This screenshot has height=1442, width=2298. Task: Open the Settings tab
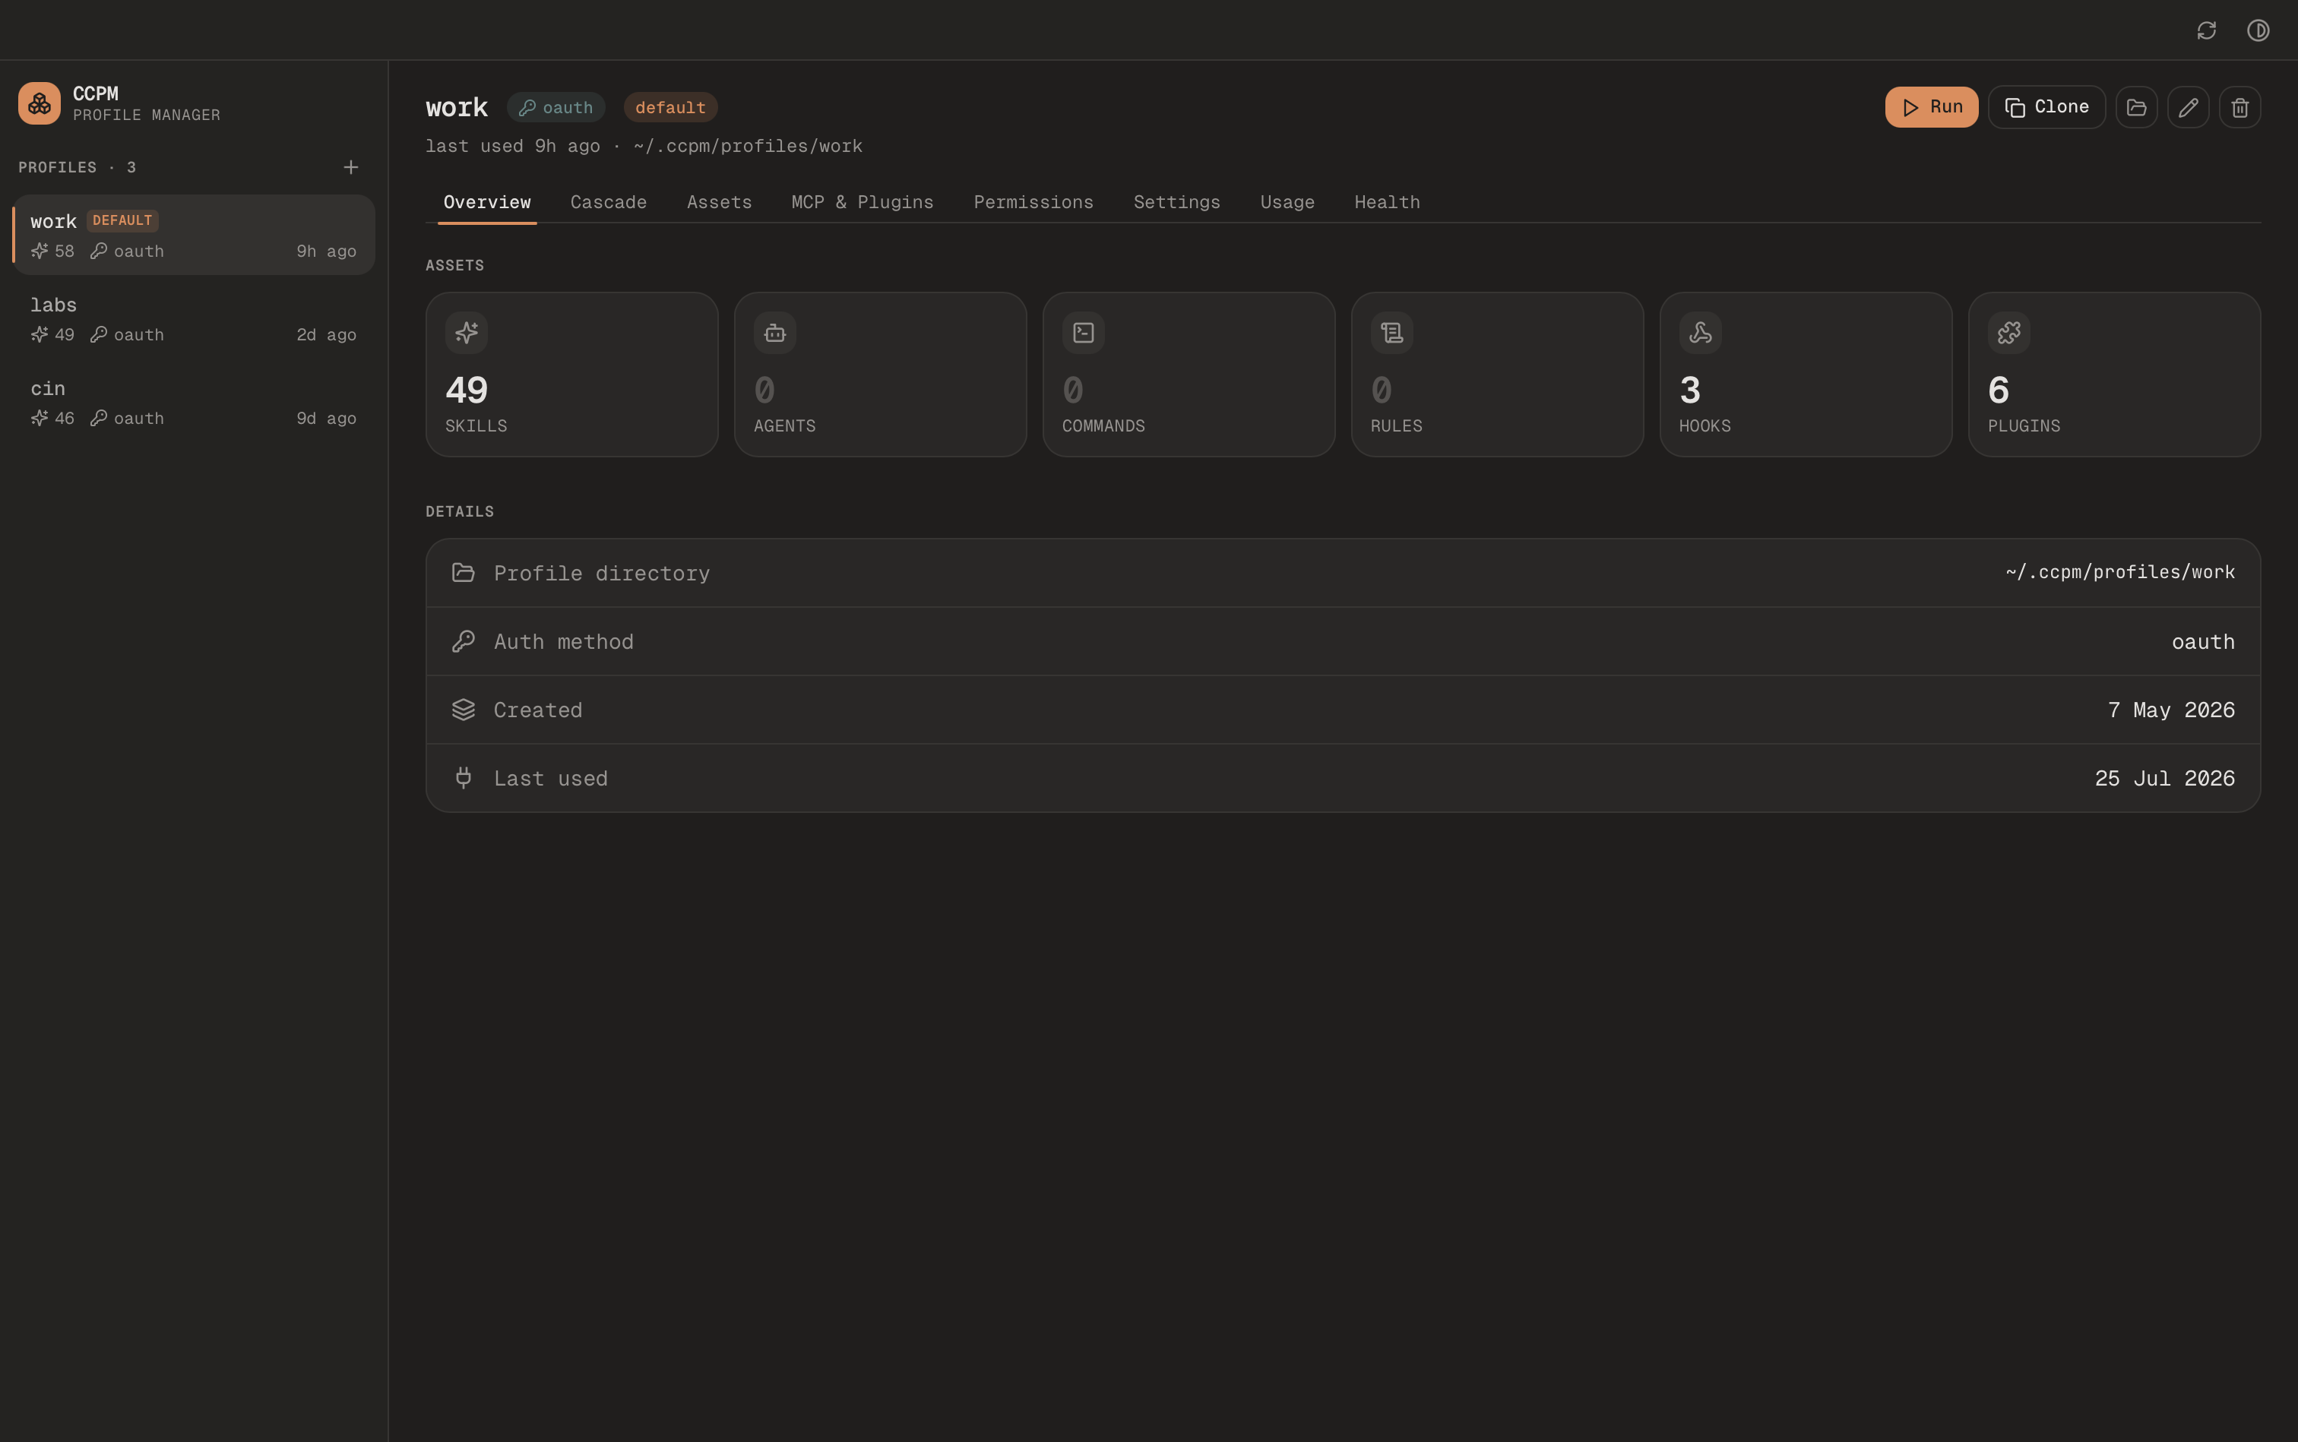pyautogui.click(x=1177, y=202)
